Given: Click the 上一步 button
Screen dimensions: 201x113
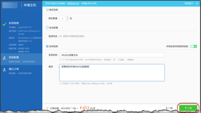Looking at the screenshot, I should 169,108.
